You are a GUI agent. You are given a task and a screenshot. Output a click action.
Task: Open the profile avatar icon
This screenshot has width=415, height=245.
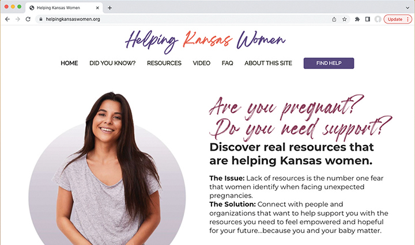click(x=378, y=20)
